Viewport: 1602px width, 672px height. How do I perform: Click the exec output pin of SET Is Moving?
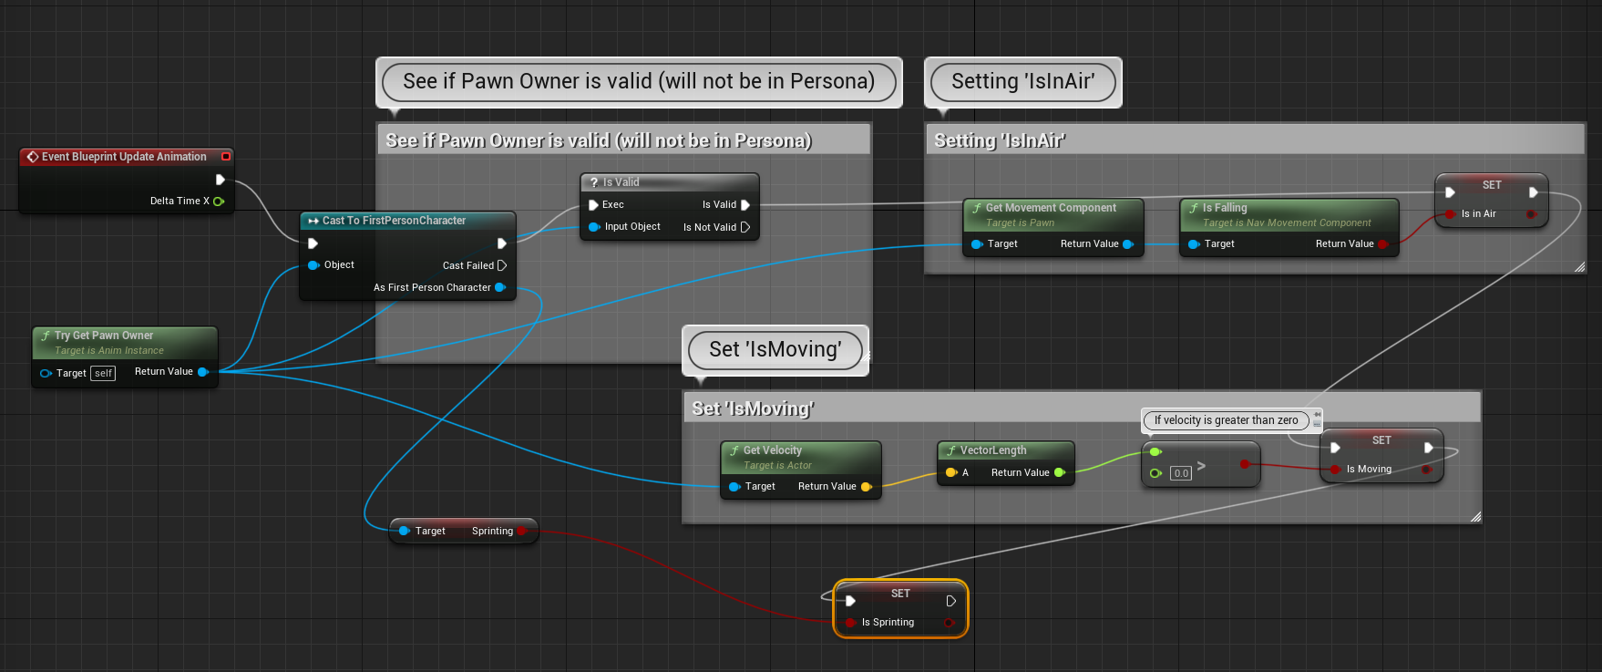point(1428,448)
